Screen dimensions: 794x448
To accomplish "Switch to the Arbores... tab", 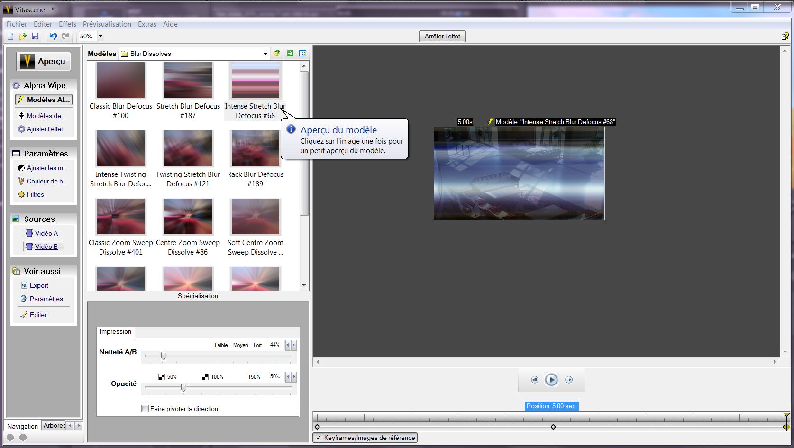I will tap(54, 426).
